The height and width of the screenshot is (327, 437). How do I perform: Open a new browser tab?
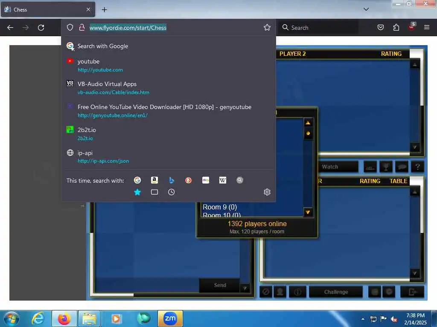click(104, 9)
